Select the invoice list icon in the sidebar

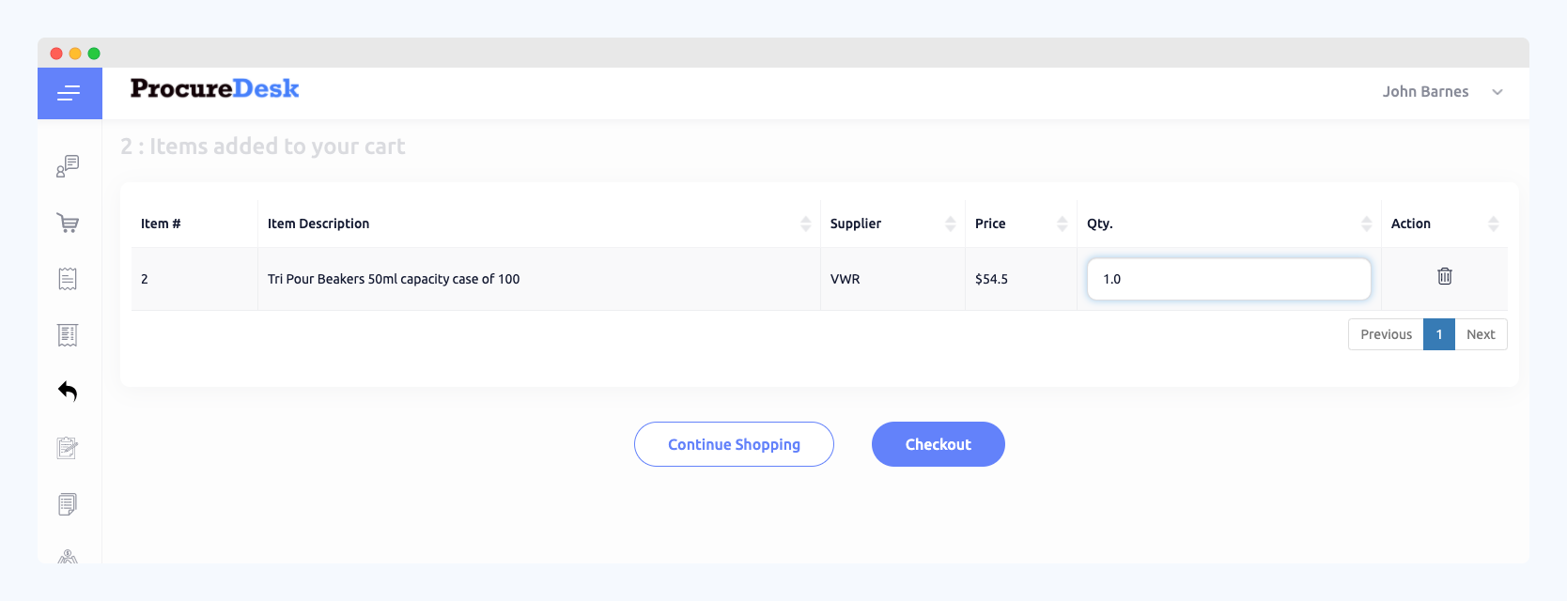pos(67,334)
